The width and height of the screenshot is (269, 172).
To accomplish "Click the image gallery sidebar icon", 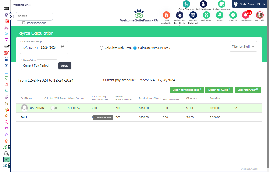I will (x=6, y=129).
